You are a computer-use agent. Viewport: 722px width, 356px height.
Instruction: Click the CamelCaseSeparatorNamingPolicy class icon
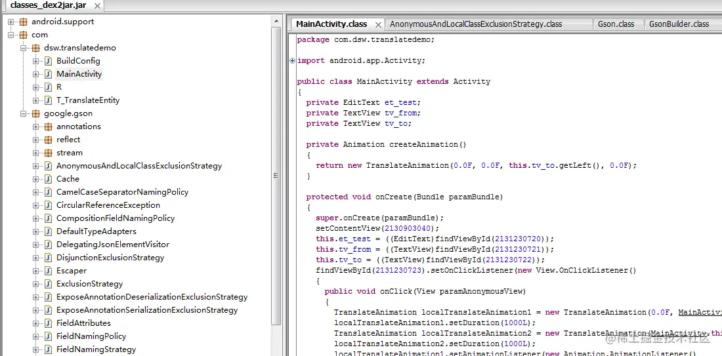coord(48,192)
